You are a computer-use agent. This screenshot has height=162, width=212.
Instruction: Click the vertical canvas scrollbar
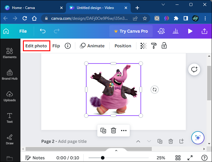tap(209, 83)
